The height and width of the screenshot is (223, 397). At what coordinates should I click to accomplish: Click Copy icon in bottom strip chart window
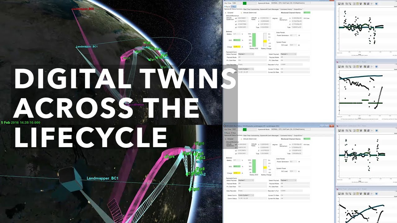click(347, 194)
